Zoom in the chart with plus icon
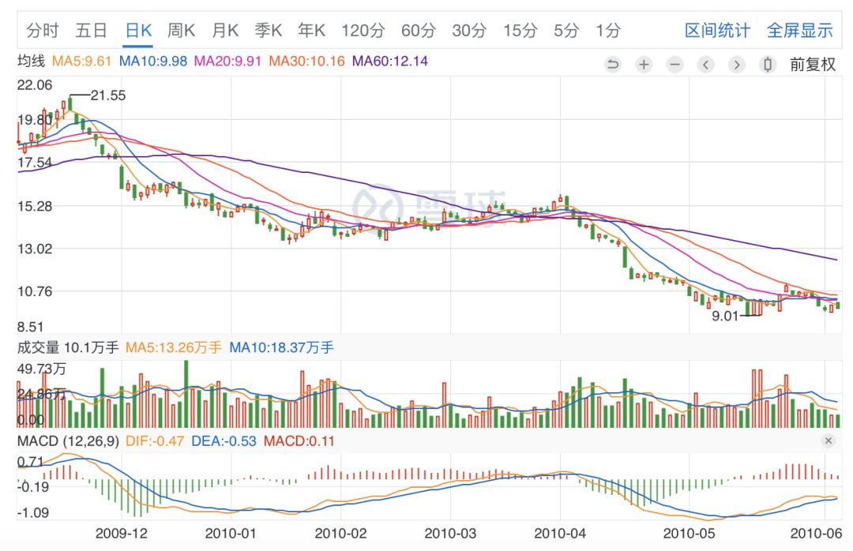853x551 pixels. (644, 65)
